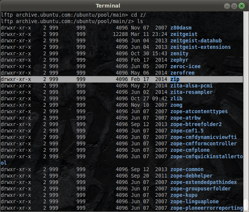Maximize the Terminal window
249x212 pixels.
coord(234,6)
